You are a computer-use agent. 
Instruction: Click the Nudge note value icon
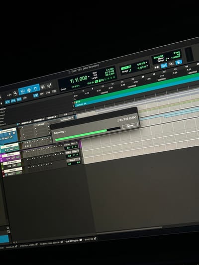[130, 70]
